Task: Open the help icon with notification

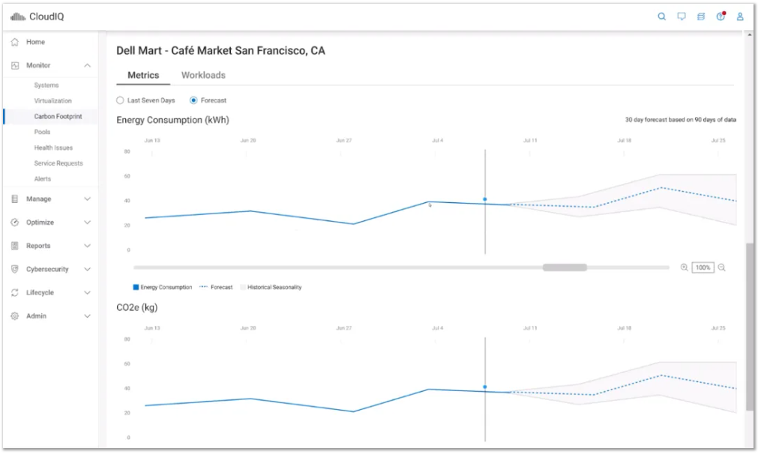Action: pyautogui.click(x=721, y=16)
